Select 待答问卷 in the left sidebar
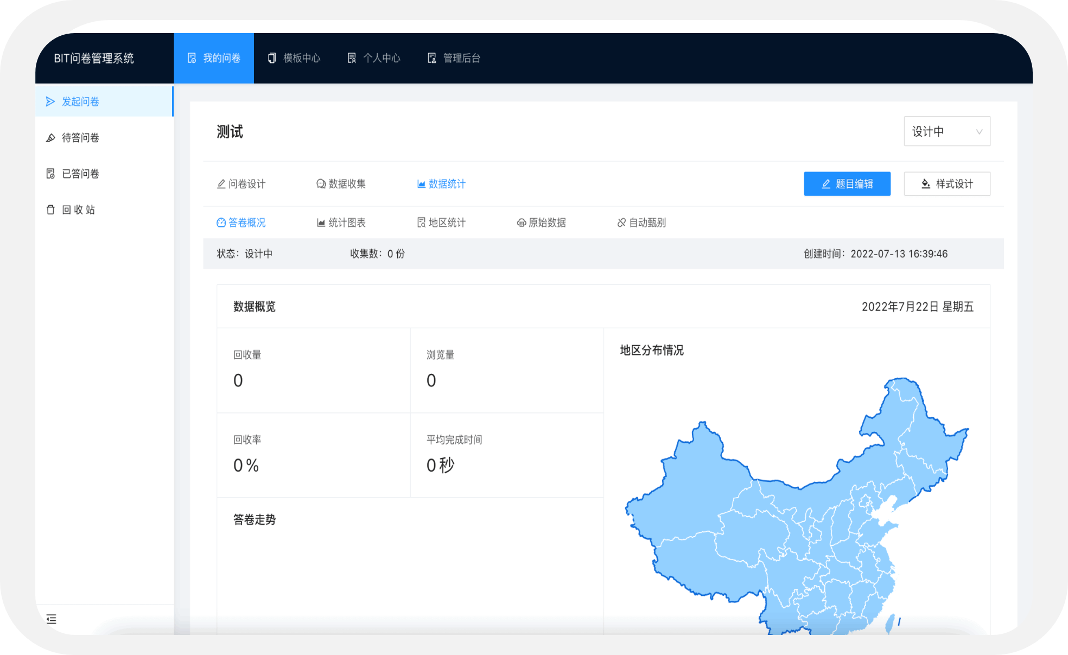Image resolution: width=1068 pixels, height=655 pixels. coord(81,137)
